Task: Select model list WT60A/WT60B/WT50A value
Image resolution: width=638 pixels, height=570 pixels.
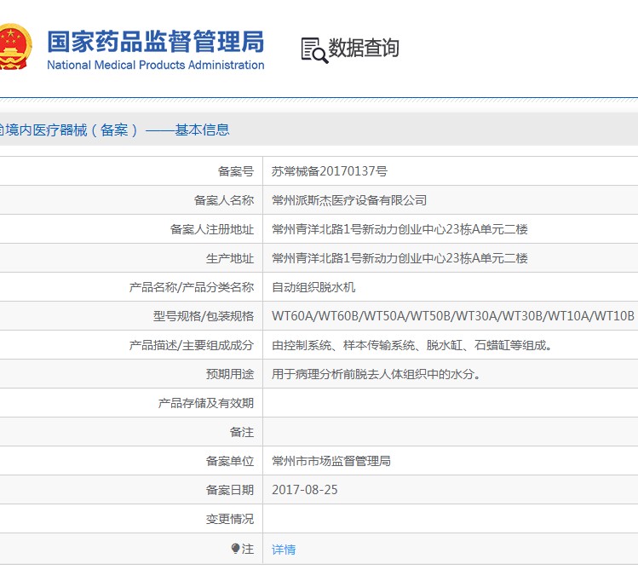Action: (453, 316)
